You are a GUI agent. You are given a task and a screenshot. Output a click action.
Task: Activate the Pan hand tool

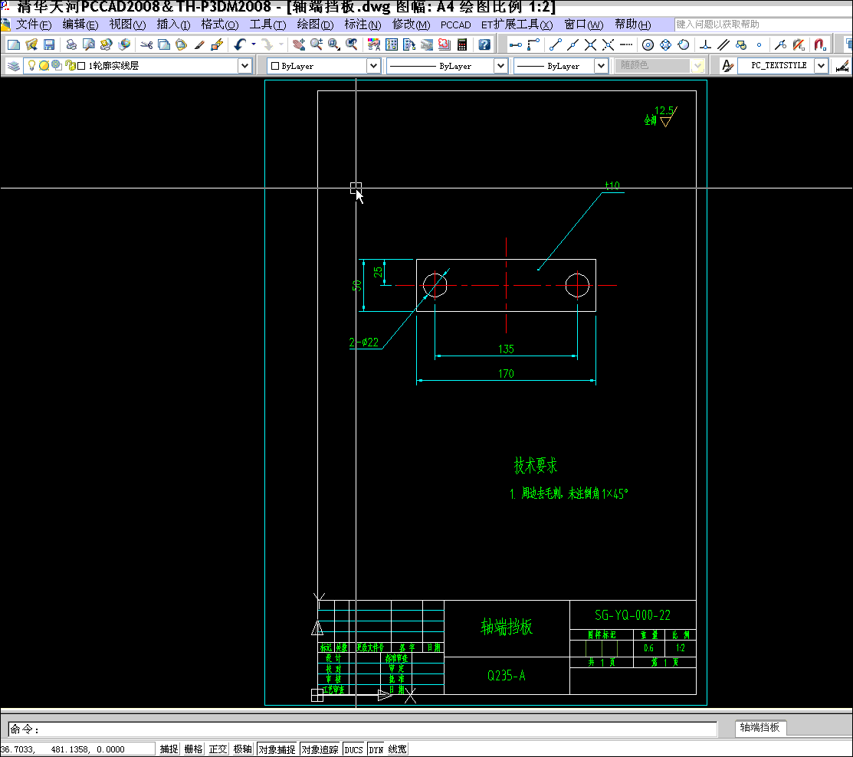coord(298,44)
